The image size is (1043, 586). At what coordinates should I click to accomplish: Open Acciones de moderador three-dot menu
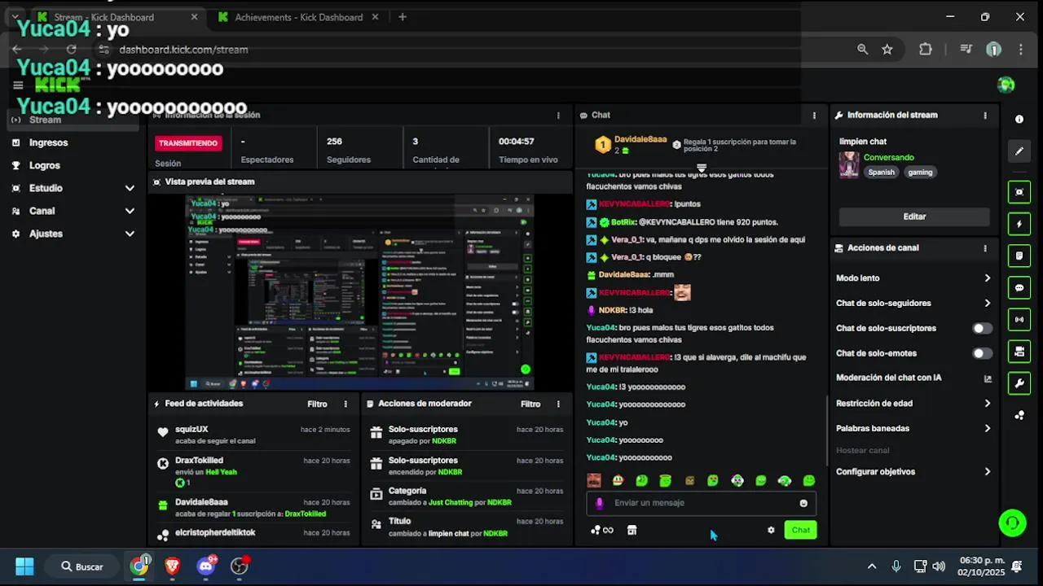558,405
